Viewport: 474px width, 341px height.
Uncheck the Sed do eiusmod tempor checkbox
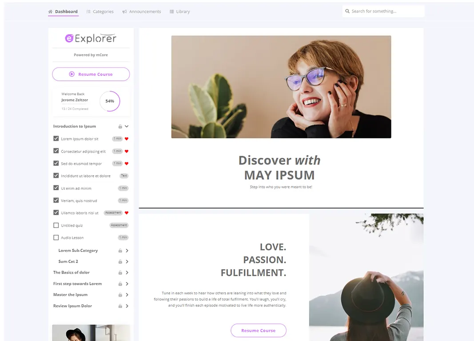pyautogui.click(x=56, y=163)
